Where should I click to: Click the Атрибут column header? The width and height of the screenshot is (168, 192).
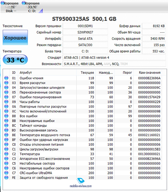point(47,73)
